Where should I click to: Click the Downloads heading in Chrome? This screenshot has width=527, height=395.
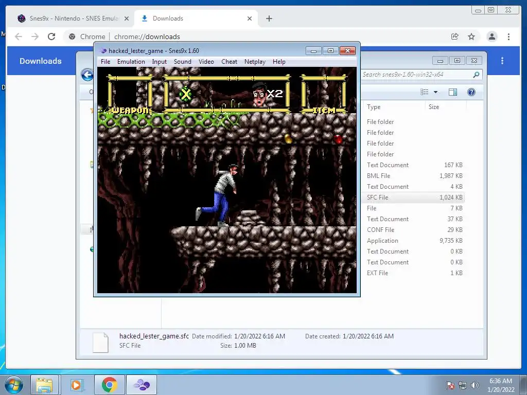click(40, 61)
